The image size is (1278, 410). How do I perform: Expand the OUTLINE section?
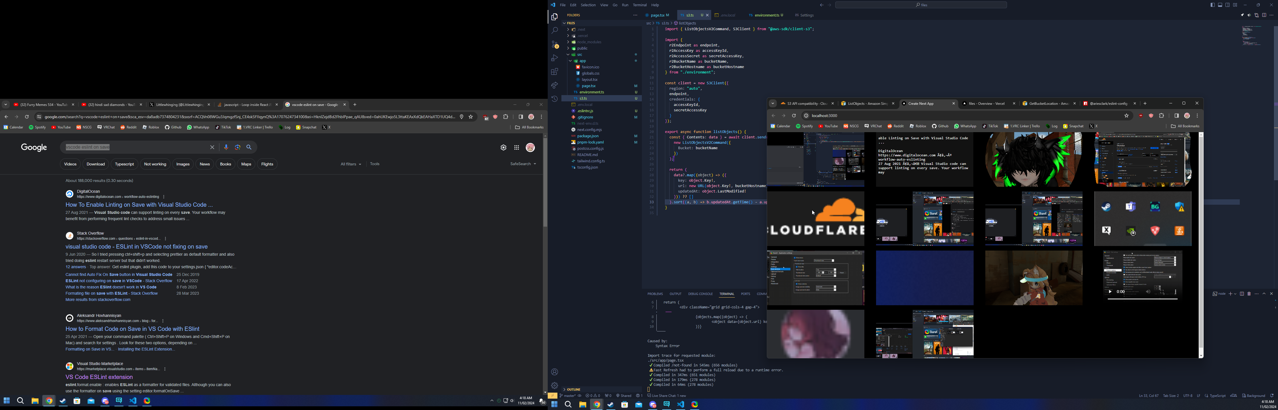point(574,390)
